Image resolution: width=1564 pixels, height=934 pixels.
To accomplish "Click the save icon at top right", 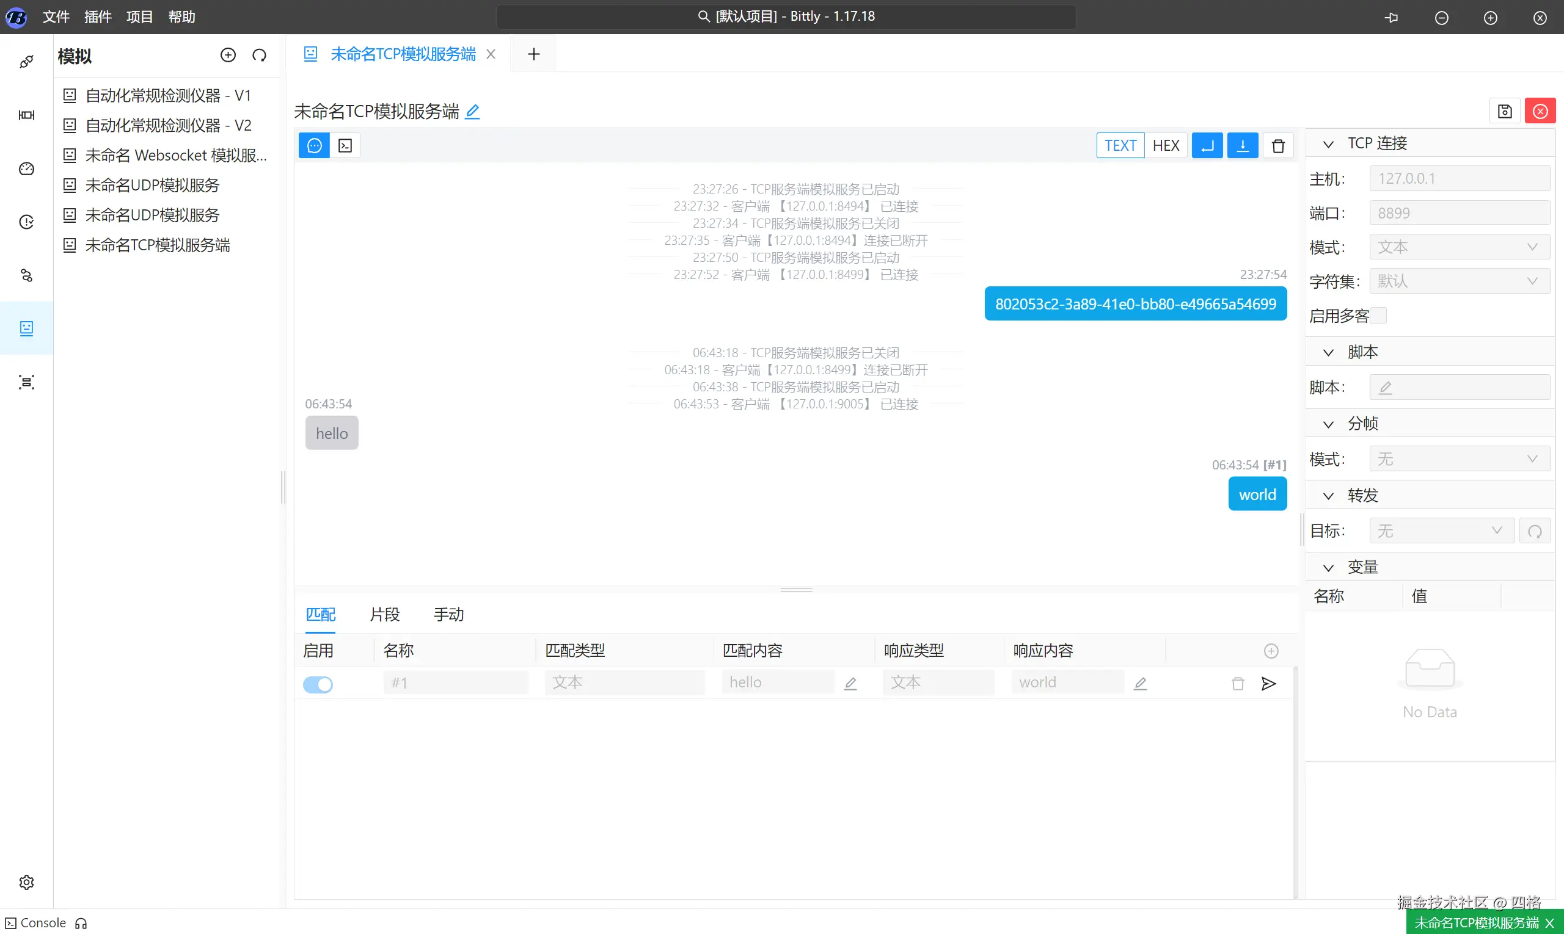I will (x=1504, y=111).
